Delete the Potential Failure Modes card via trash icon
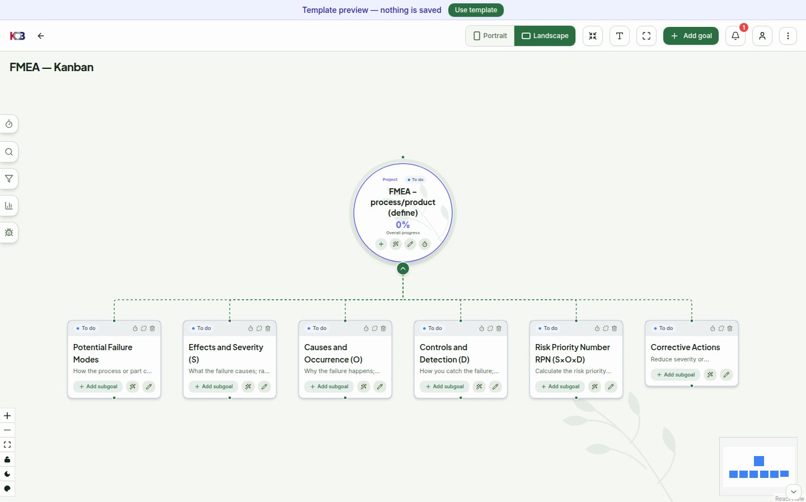 click(152, 328)
